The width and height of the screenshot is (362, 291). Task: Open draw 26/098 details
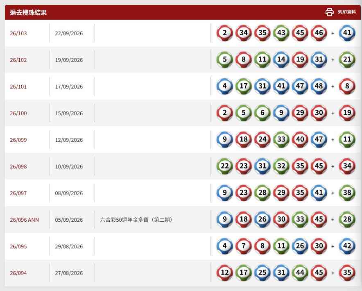coord(18,166)
